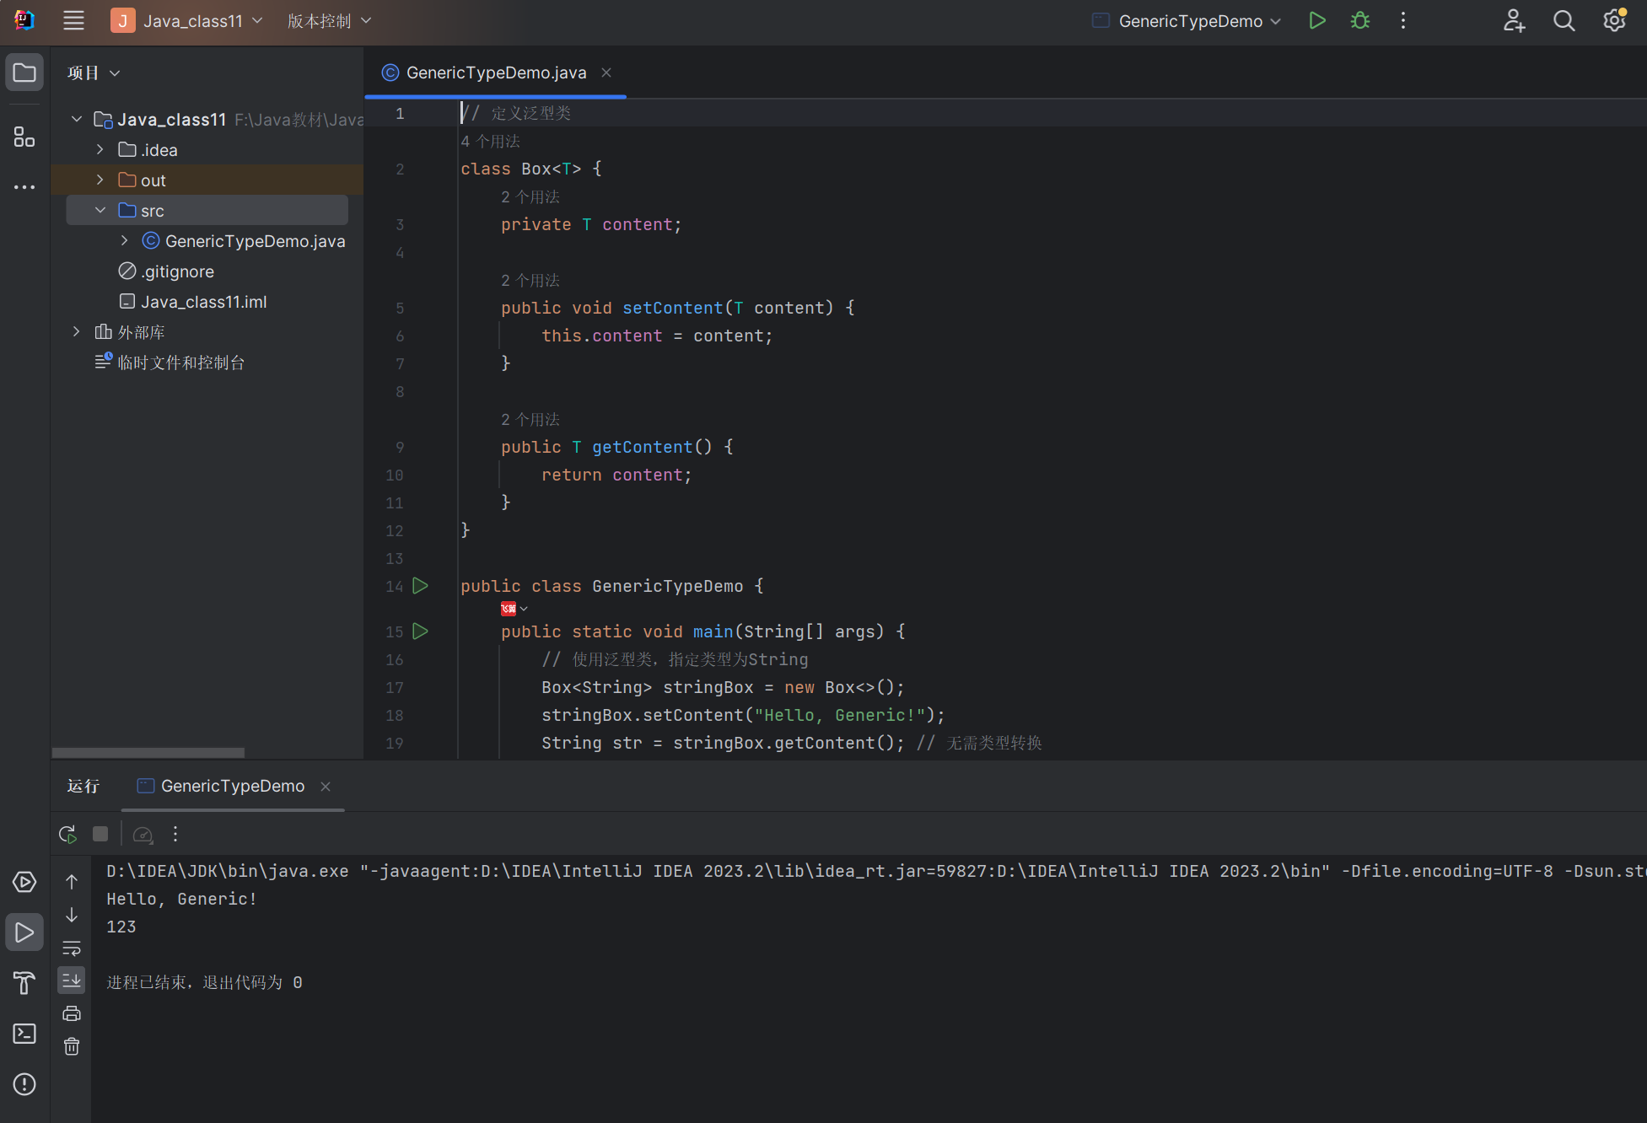Image resolution: width=1647 pixels, height=1123 pixels.
Task: Open the Terminal tool window
Action: coord(24,1034)
